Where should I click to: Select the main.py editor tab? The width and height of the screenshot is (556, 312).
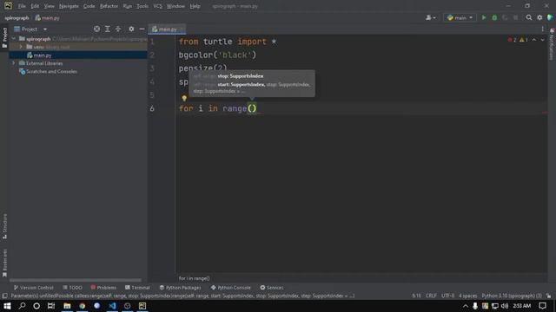[x=167, y=29]
